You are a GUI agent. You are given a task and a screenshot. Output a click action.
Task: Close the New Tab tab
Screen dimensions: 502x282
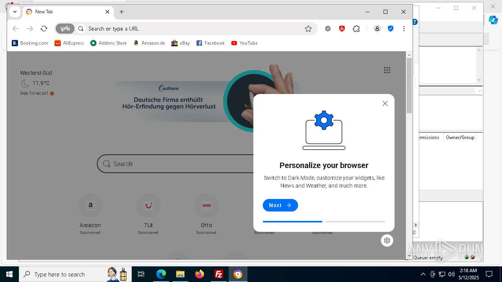pos(107,12)
